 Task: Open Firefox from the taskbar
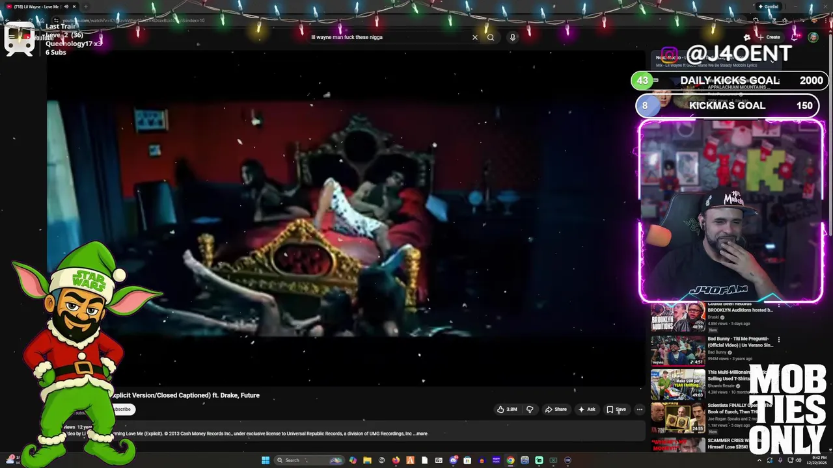click(x=396, y=460)
